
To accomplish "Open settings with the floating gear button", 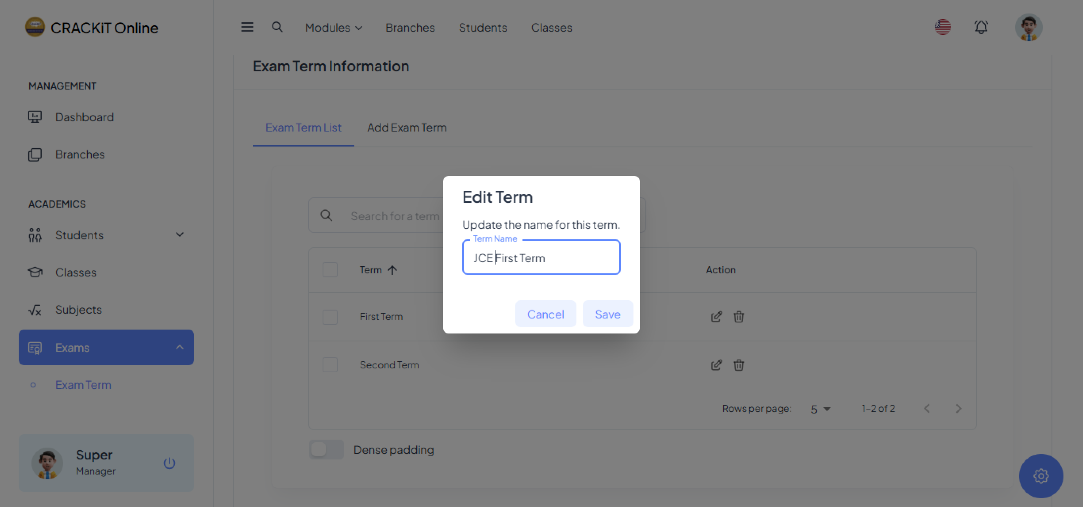I will point(1040,476).
